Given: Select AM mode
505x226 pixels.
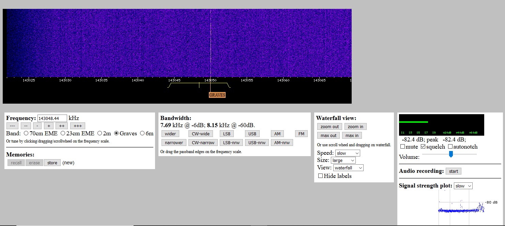Looking at the screenshot, I should coord(277,134).
